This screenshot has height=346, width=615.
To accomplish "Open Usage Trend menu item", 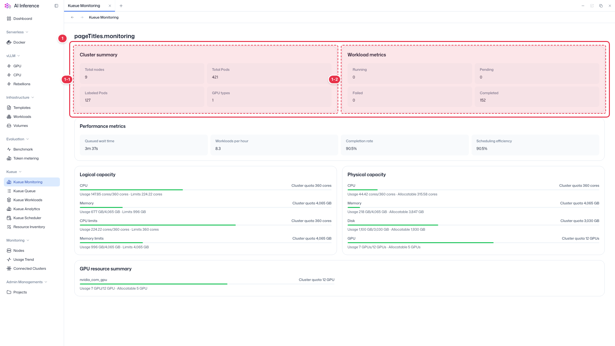I will (32, 259).
